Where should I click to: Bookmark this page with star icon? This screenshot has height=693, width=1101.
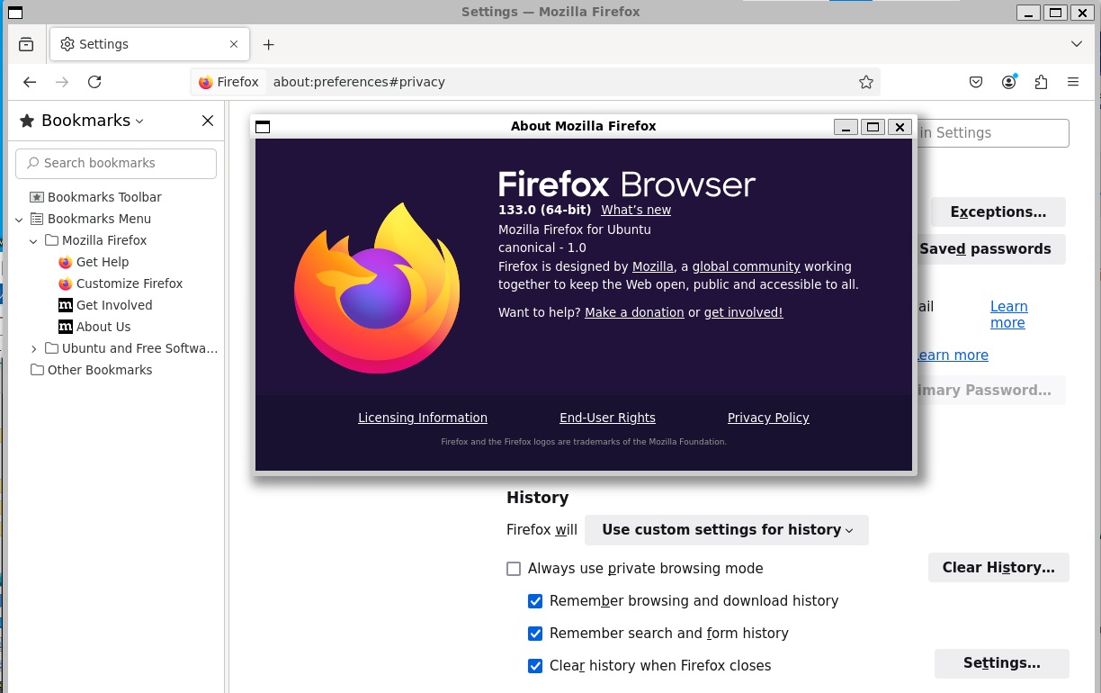point(865,82)
